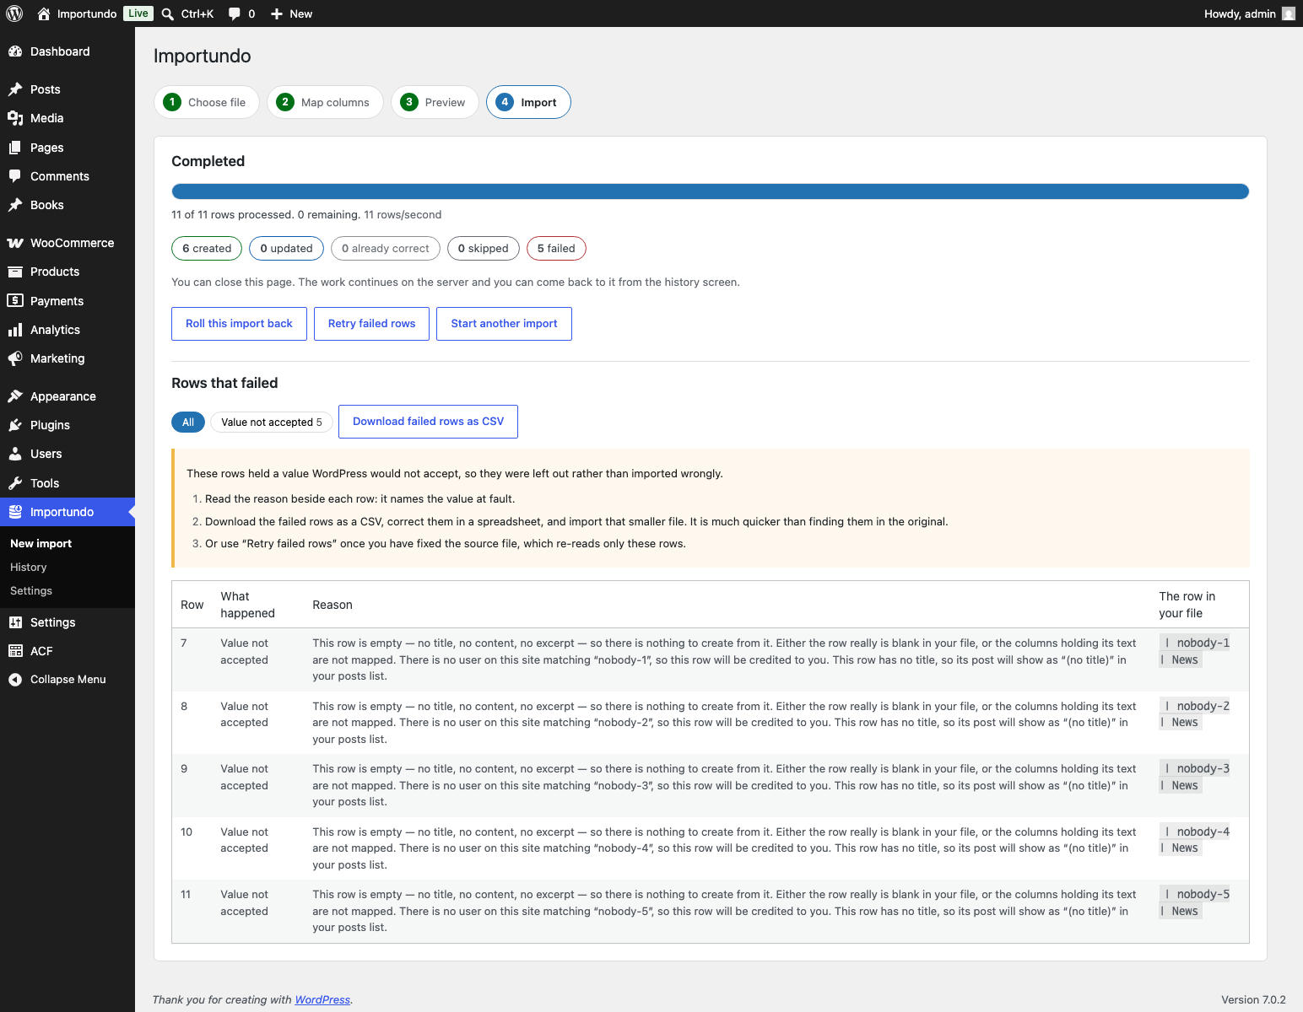Click the Tools wrench icon
1303x1012 pixels.
15,483
